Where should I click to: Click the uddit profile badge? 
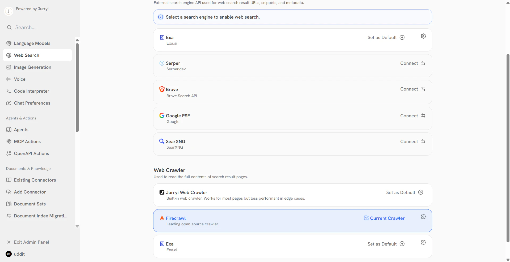click(8, 254)
